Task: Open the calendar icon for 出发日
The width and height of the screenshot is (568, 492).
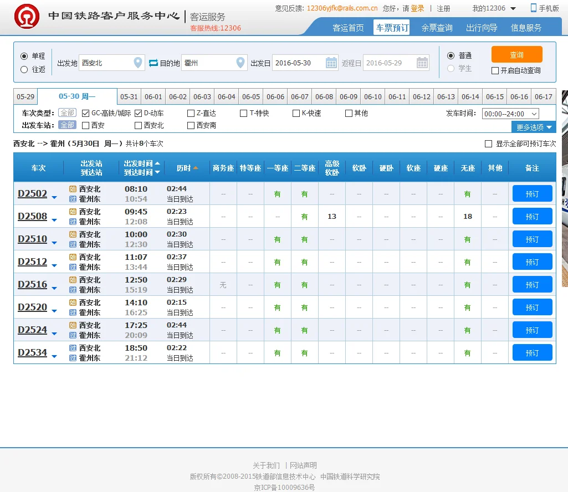Action: click(x=331, y=63)
